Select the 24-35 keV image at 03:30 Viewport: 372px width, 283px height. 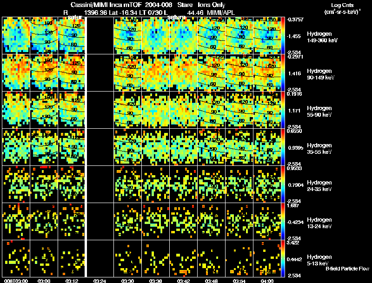tap(127, 184)
